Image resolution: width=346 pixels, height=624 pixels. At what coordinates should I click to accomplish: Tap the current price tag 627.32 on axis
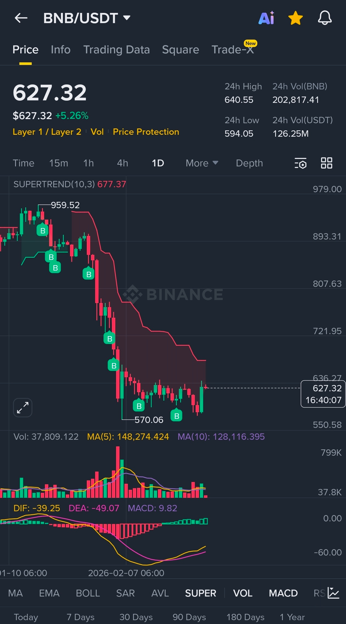[323, 394]
